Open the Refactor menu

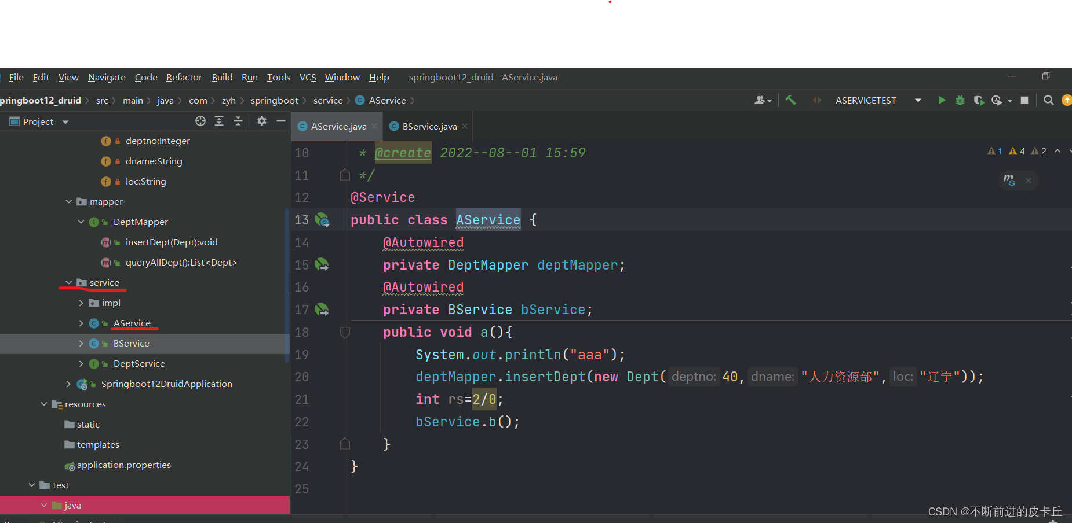pyautogui.click(x=184, y=77)
